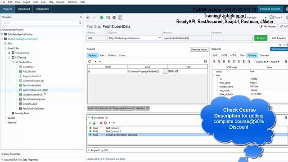
Task: Expand the CalculatorServiceTesting project node
Action: [2, 34]
